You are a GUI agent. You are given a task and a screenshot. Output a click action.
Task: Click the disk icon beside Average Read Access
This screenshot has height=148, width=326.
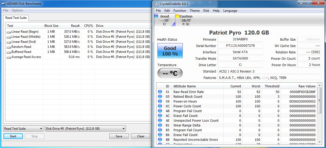pos(9,57)
